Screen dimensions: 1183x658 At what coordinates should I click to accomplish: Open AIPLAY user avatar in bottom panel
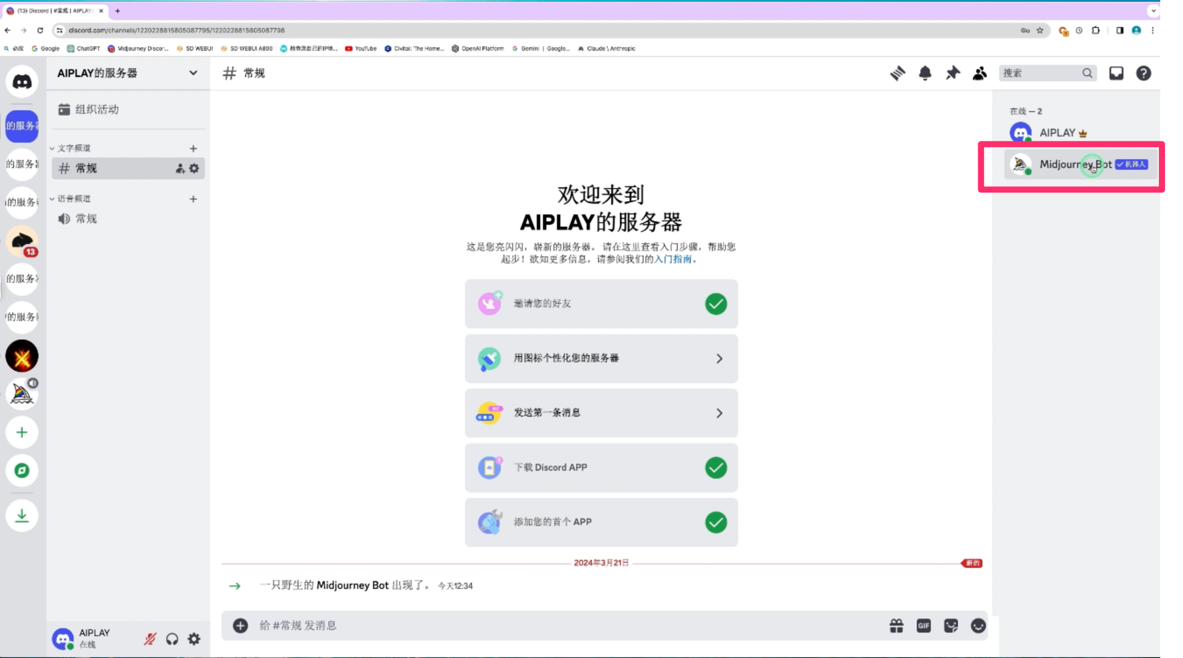coord(63,639)
